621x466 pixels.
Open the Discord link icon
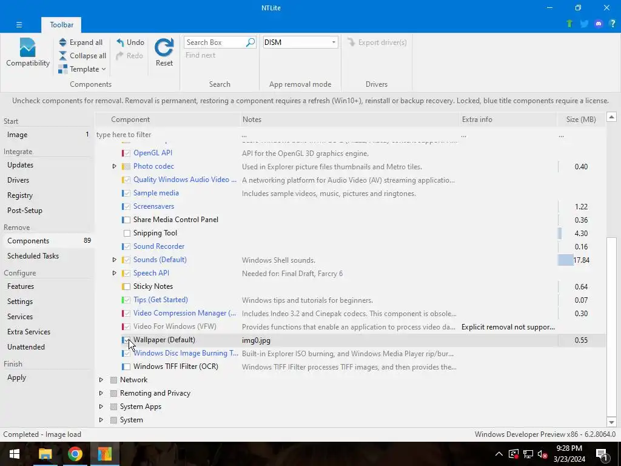599,24
